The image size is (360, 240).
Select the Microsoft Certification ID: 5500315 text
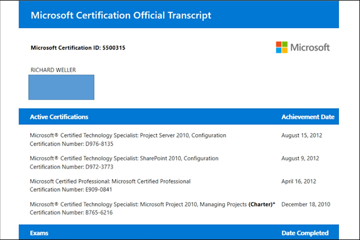78,48
